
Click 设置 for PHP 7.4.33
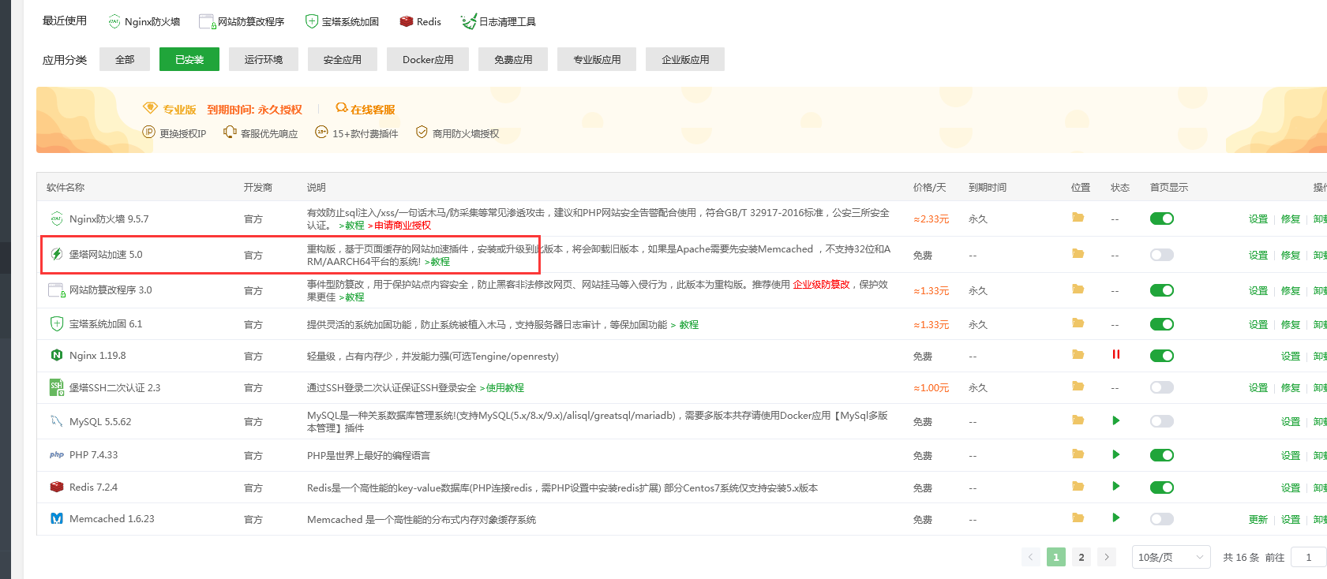(x=1291, y=456)
